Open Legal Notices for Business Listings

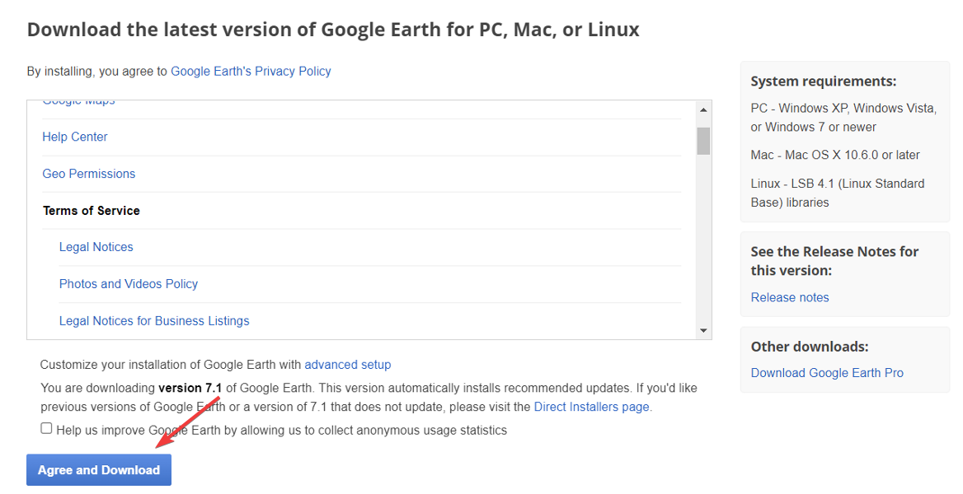154,320
